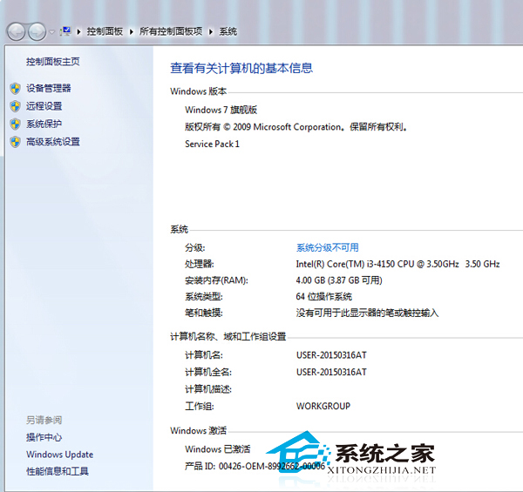Click the computer icon in address bar

point(65,31)
